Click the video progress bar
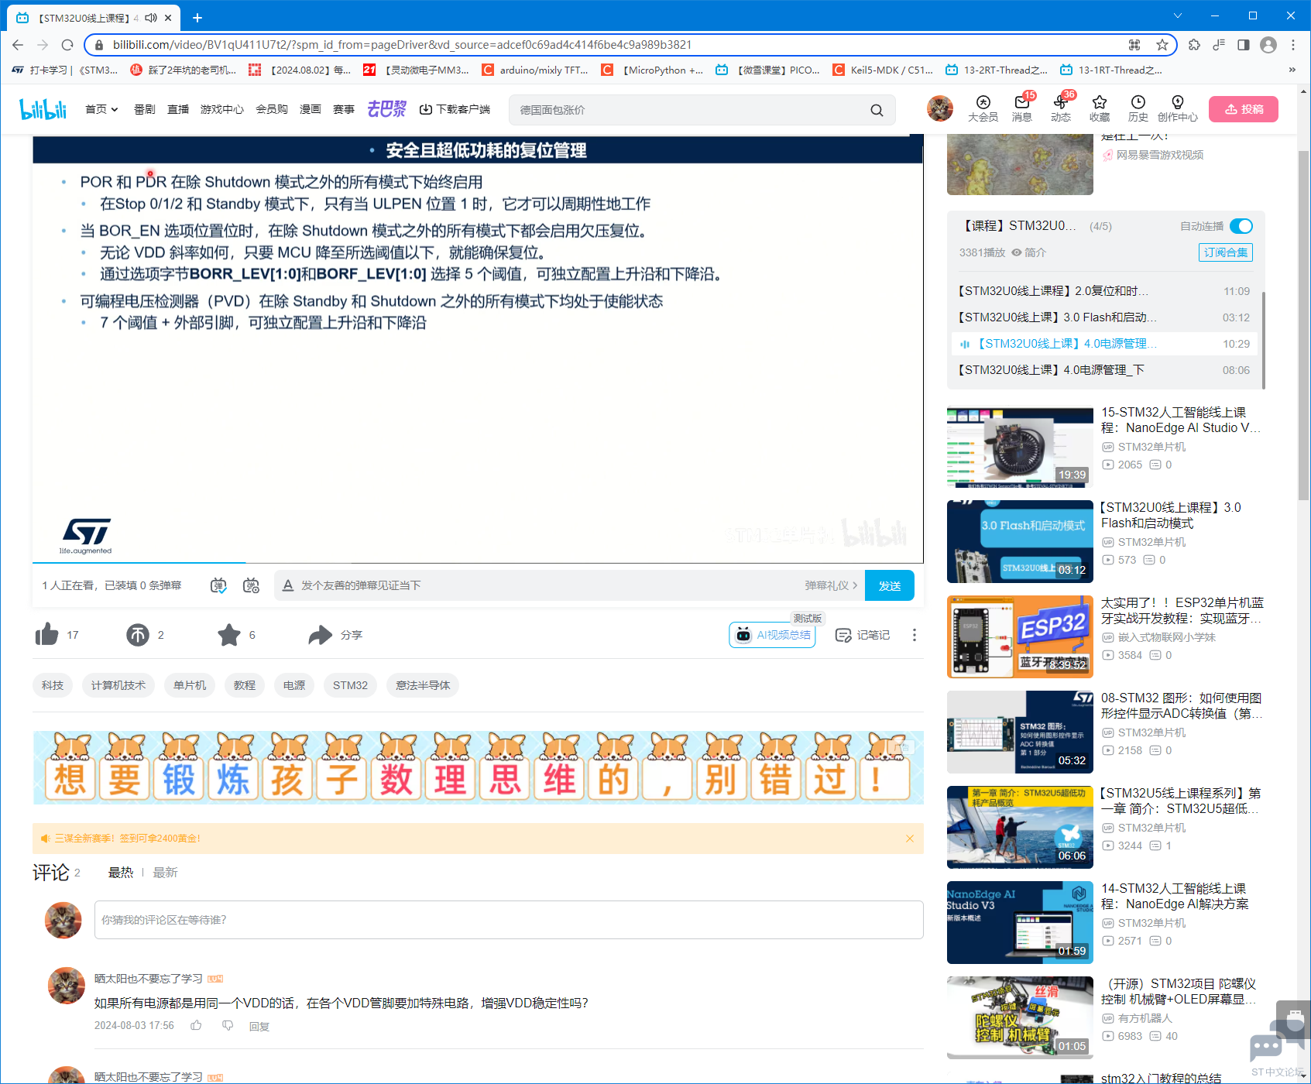This screenshot has width=1311, height=1084. pos(478,562)
